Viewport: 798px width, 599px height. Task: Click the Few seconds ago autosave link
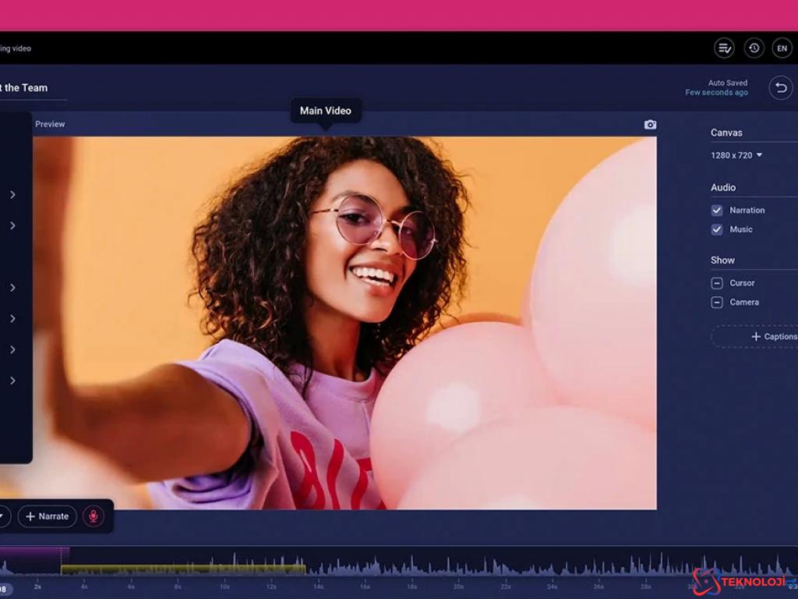(715, 92)
